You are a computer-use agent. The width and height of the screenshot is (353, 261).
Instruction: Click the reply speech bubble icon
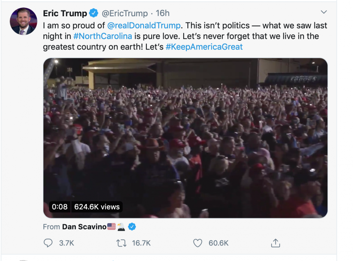point(48,243)
